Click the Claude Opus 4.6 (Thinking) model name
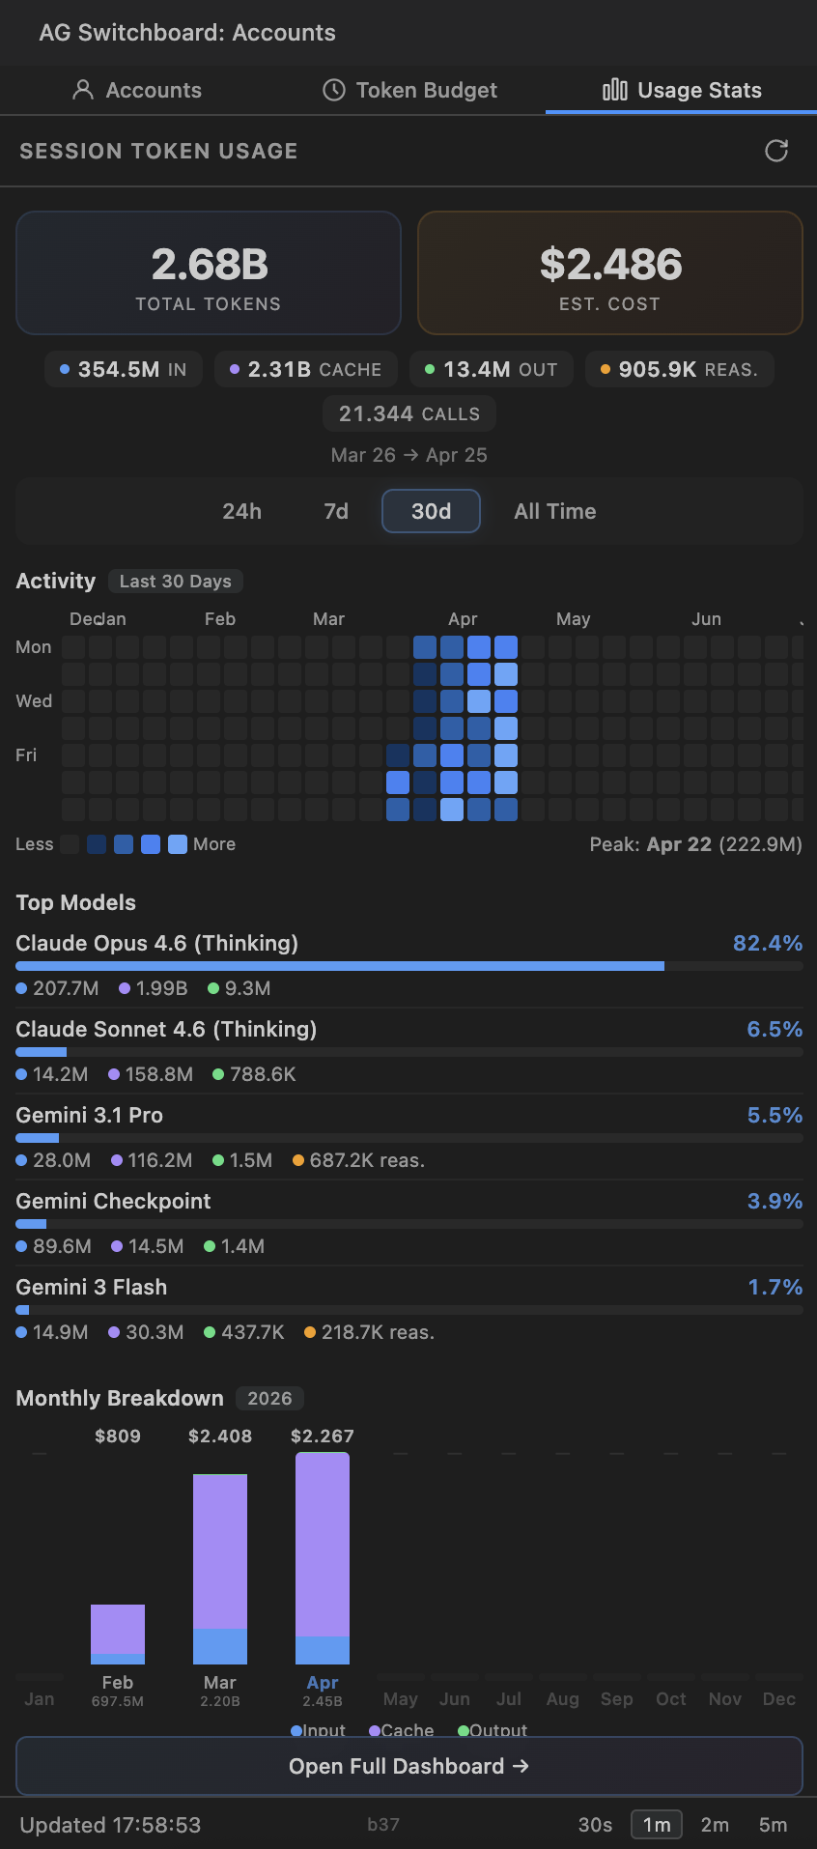Viewport: 817px width, 1849px height. [x=157, y=943]
